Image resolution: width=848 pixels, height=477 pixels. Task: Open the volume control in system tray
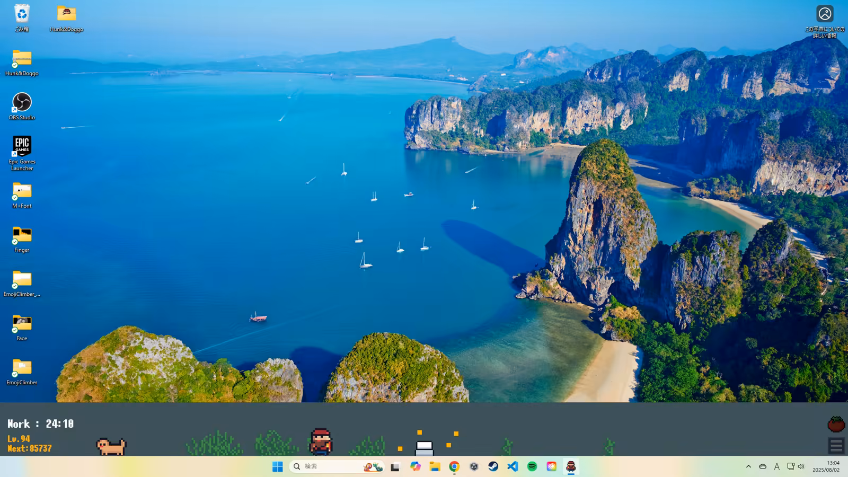click(x=801, y=466)
